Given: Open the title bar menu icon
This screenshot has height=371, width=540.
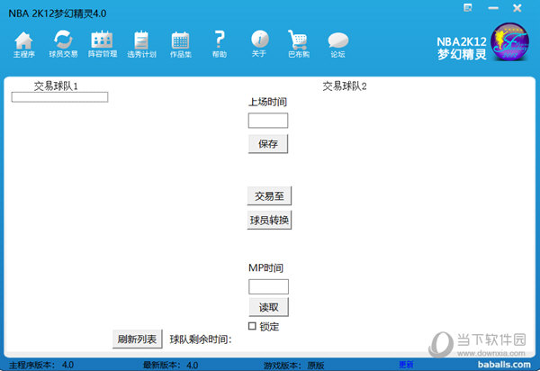Looking at the screenshot, I should (x=468, y=8).
